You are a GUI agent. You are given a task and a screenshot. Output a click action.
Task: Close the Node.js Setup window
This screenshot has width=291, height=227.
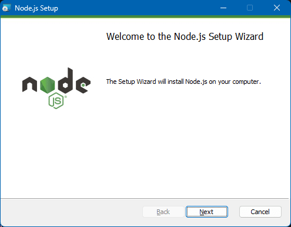(x=277, y=8)
